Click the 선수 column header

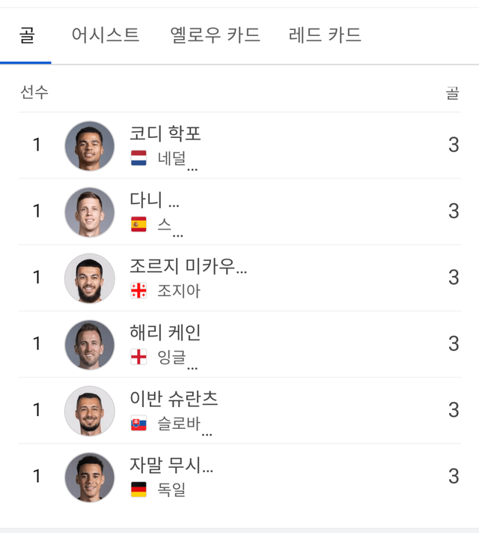[x=34, y=92]
